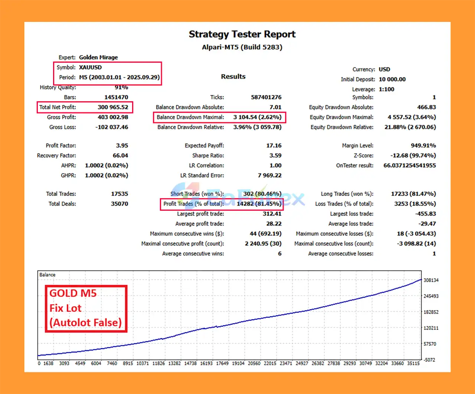Select the Alpari-MT5 build subtitle
Screen dimensions: 475x394
pyautogui.click(x=242, y=47)
